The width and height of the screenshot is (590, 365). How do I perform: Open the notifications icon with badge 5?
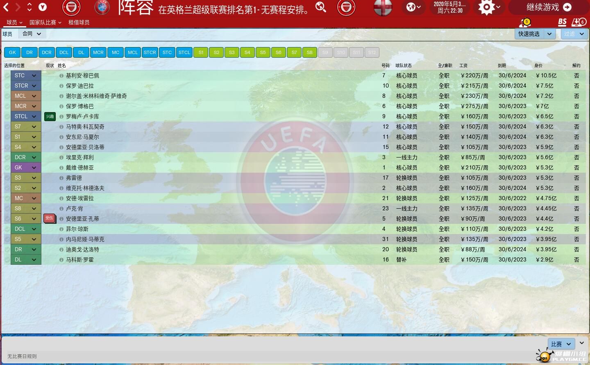click(525, 23)
